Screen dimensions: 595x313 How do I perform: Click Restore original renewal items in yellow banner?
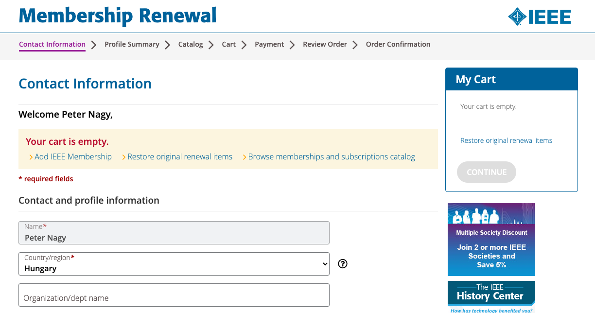point(180,156)
